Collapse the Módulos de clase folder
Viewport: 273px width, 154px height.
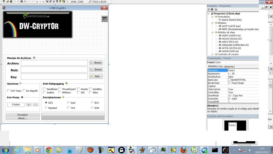pyautogui.click(x=212, y=32)
